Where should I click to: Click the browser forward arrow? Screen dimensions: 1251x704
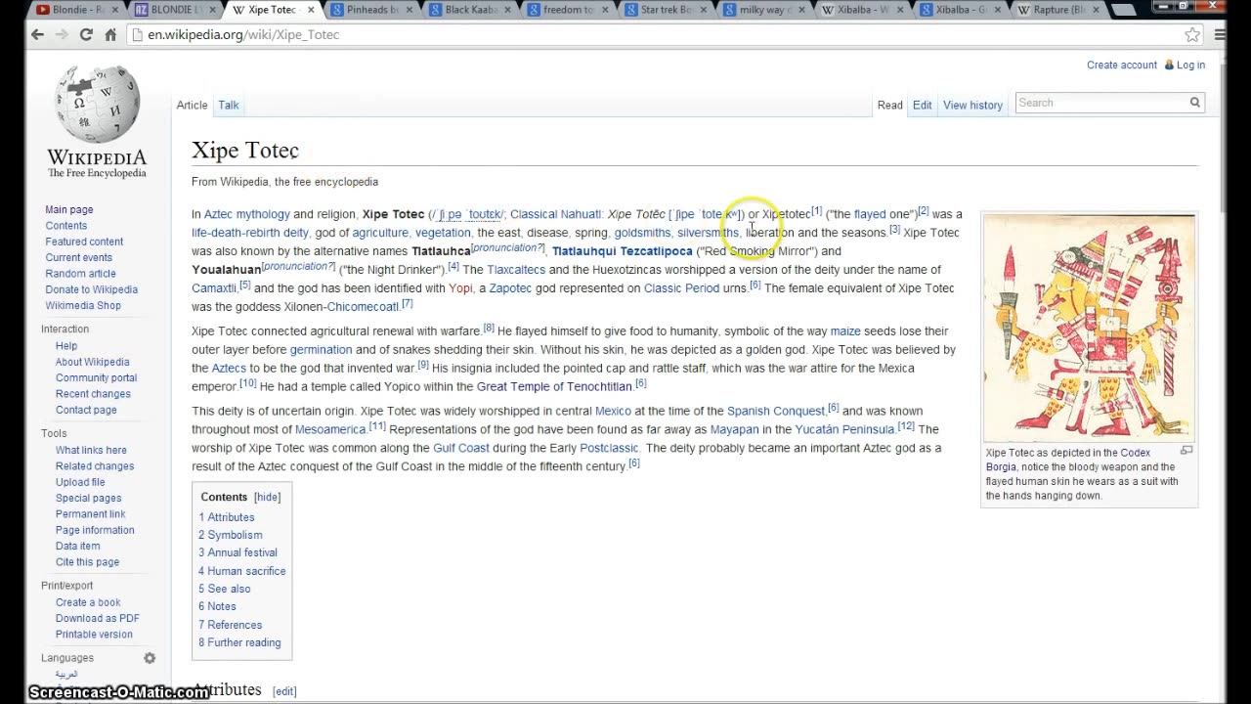pyautogui.click(x=62, y=34)
